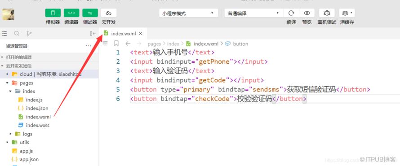Open the clear cache layers dropdown
Viewport: 400px width, 166px height.
347,13
